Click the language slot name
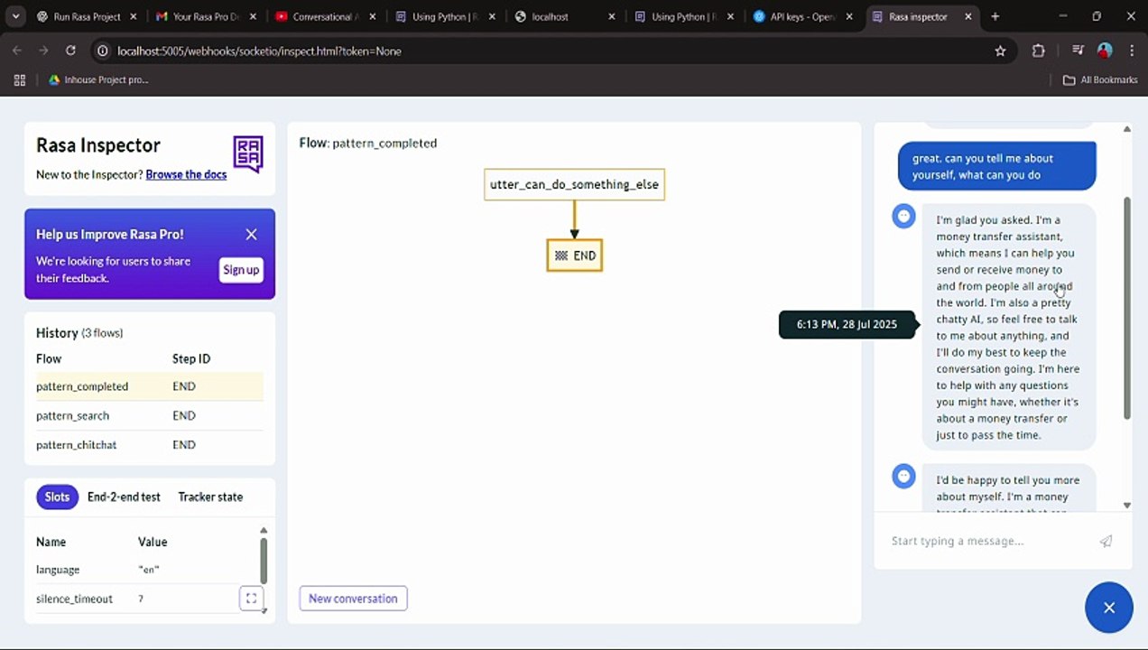Screen dimensions: 1148x650 point(58,570)
